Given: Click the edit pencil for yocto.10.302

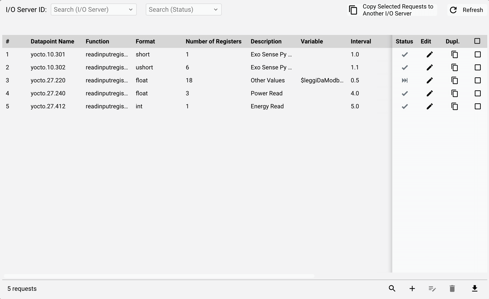Looking at the screenshot, I should pyautogui.click(x=429, y=67).
